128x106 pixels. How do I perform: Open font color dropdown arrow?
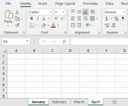pos(58,25)
